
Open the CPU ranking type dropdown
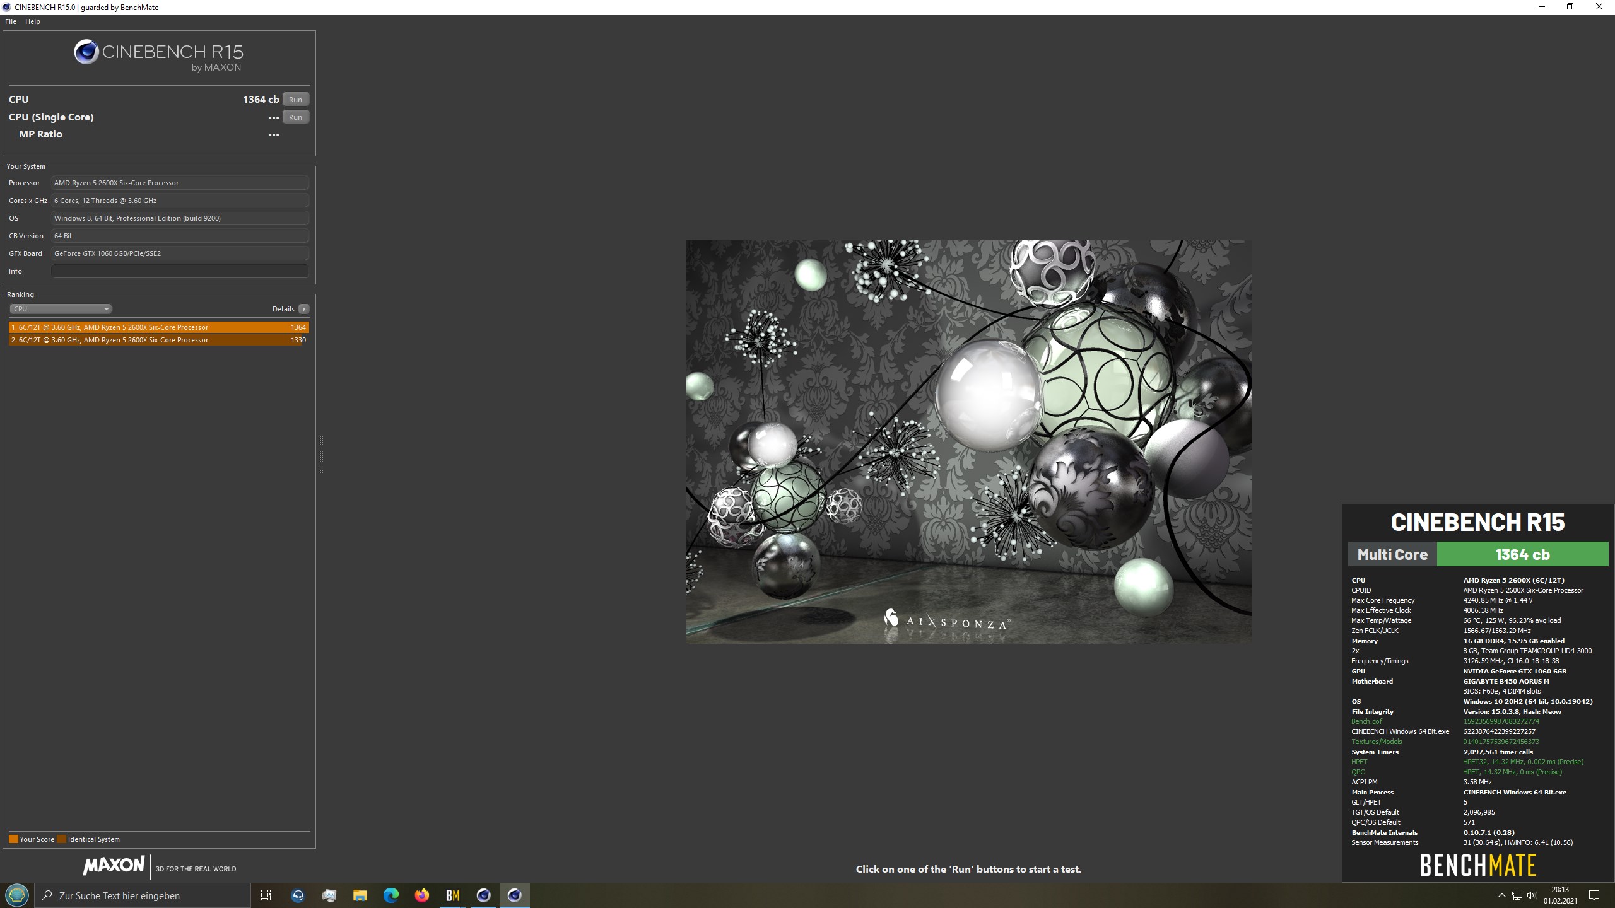[x=61, y=309]
